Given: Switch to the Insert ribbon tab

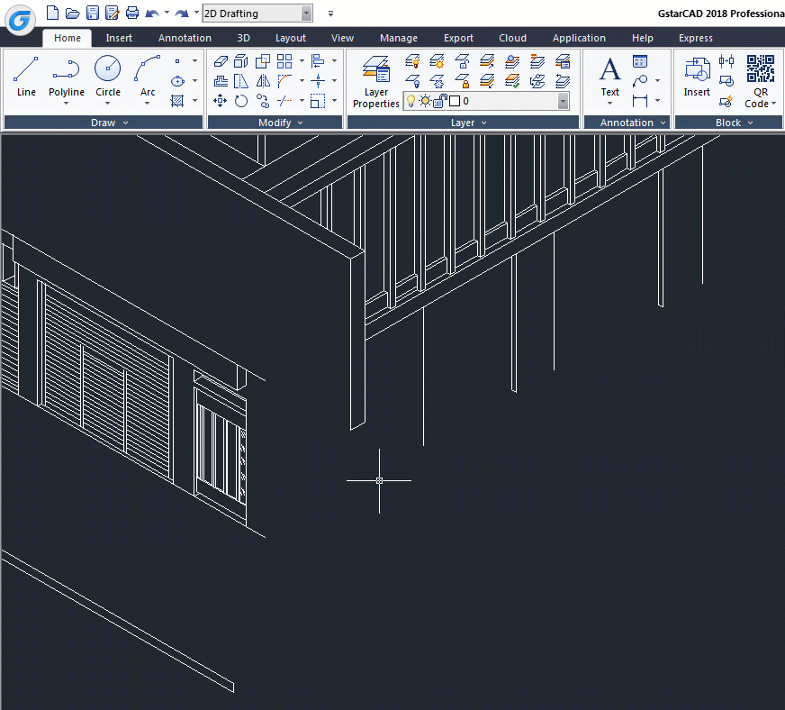Looking at the screenshot, I should pos(119,38).
